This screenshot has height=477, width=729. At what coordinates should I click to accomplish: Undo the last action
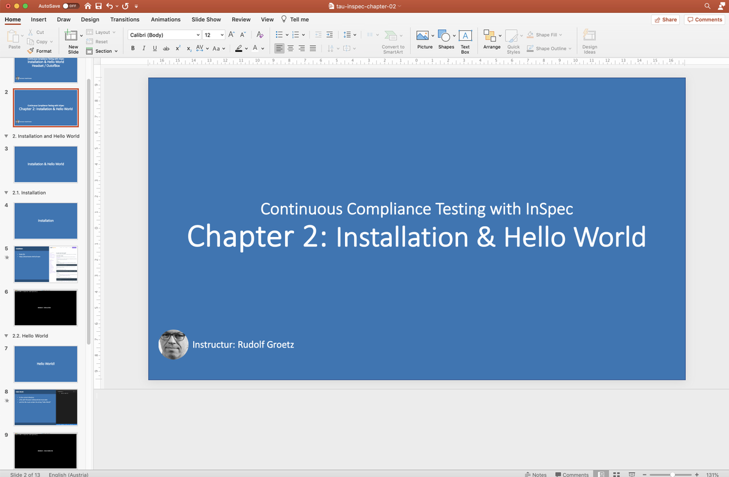pos(109,6)
